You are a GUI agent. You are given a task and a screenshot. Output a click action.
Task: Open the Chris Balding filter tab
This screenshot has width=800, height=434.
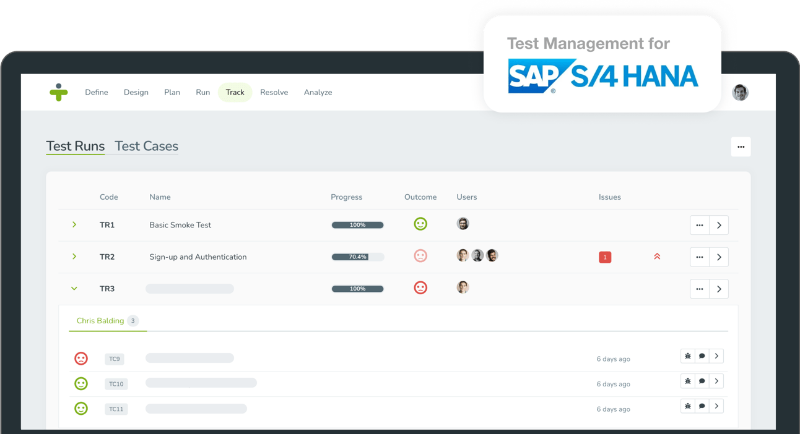[x=100, y=320]
